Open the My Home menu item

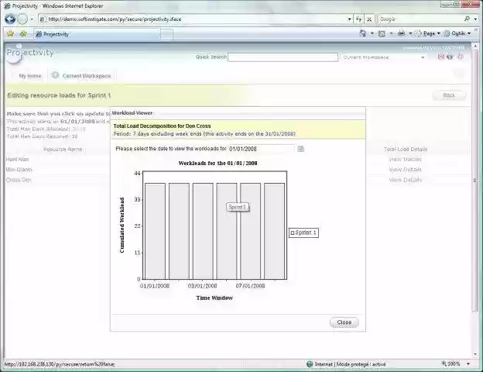[x=30, y=76]
